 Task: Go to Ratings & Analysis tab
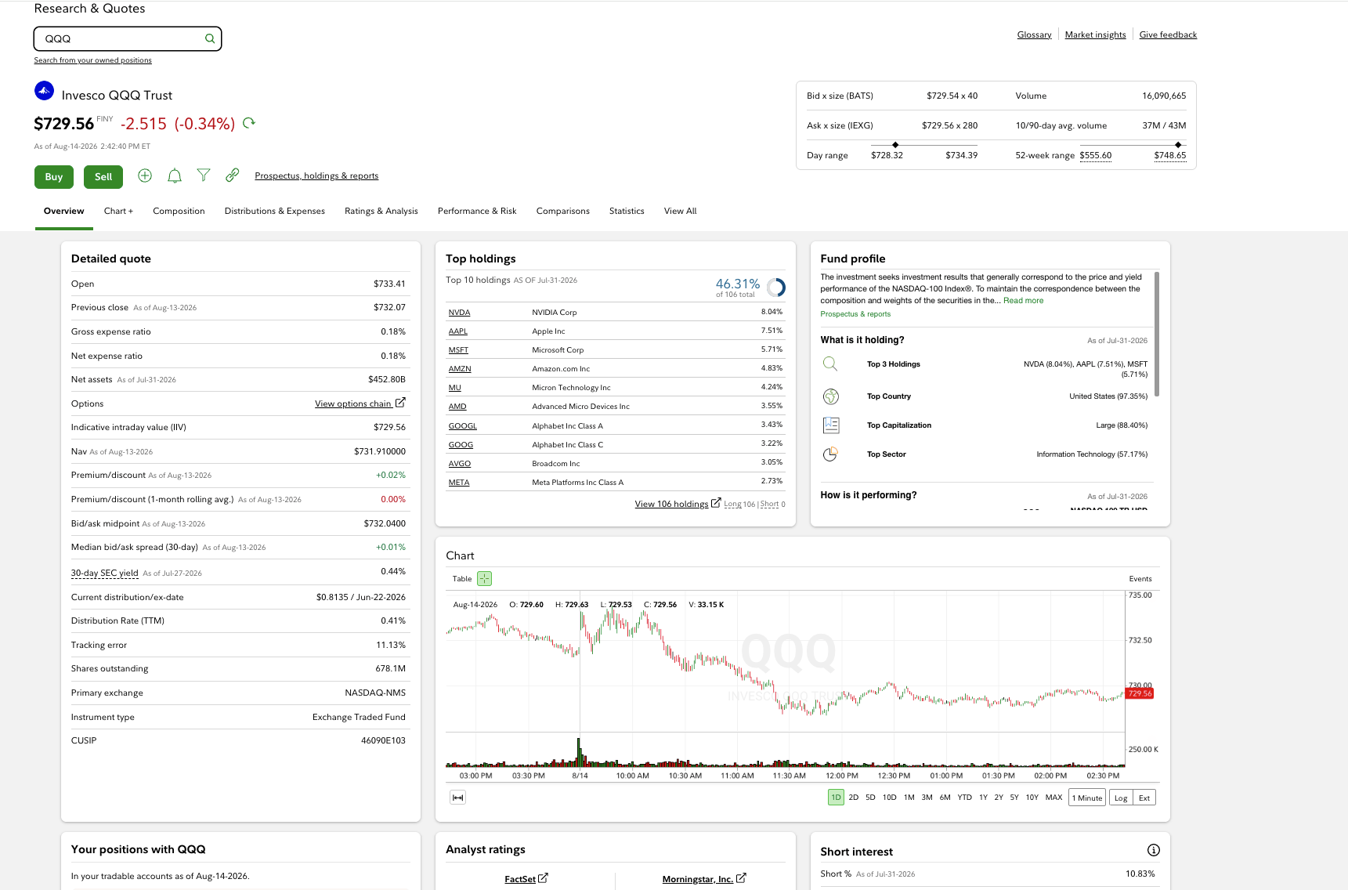pyautogui.click(x=381, y=211)
